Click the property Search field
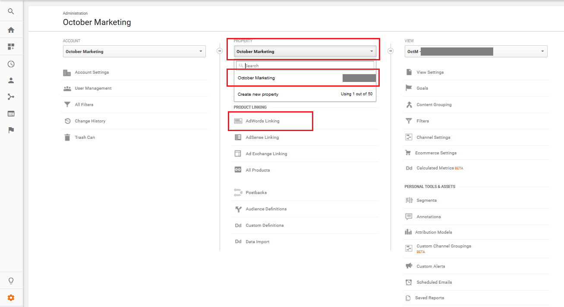Screen dimensions: 564x307 coord(305,66)
